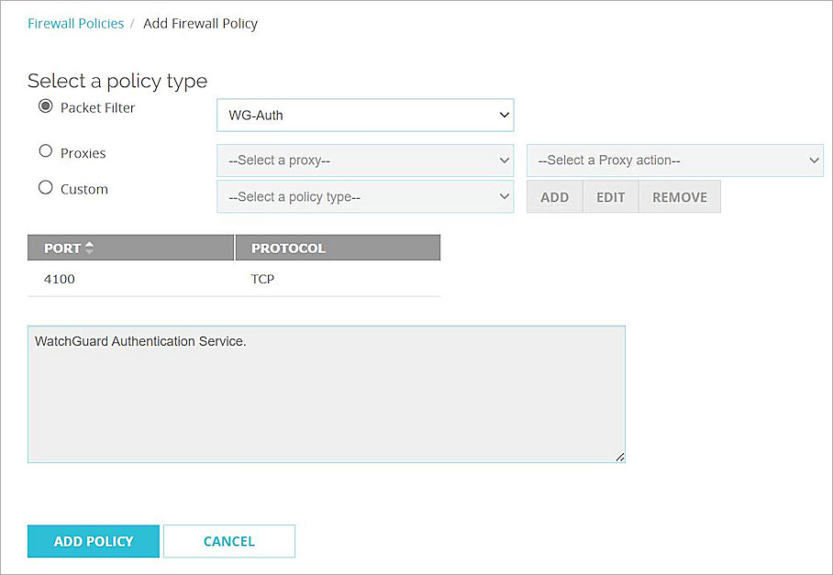Click the ADD button for custom ports
The width and height of the screenshot is (833, 575).
554,195
